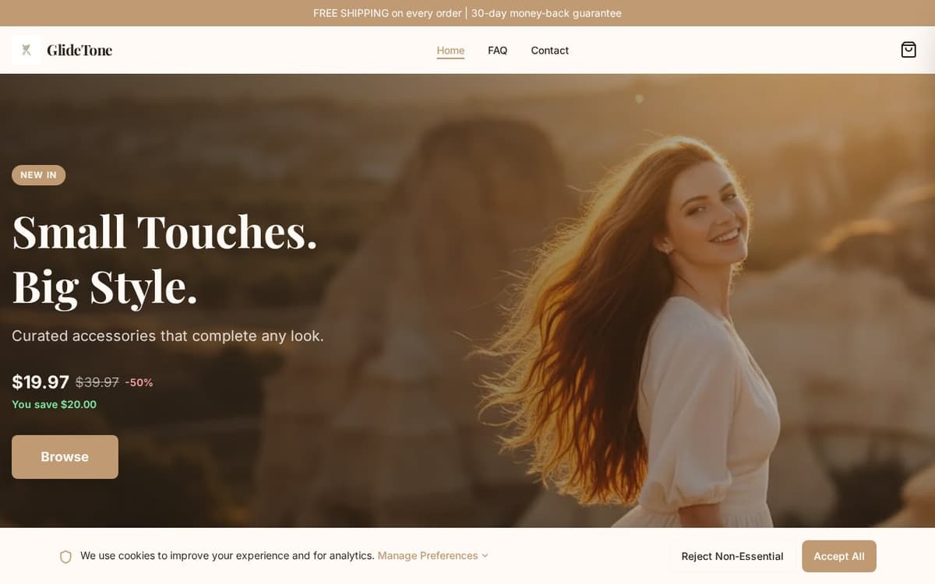This screenshot has width=935, height=584.
Task: Click the -50% discount label
Action: (x=139, y=382)
